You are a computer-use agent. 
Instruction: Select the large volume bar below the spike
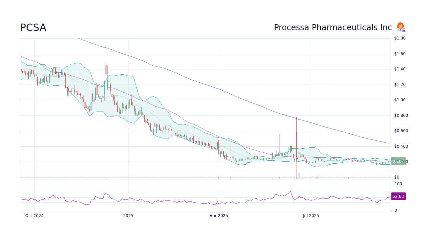[x=297, y=173]
